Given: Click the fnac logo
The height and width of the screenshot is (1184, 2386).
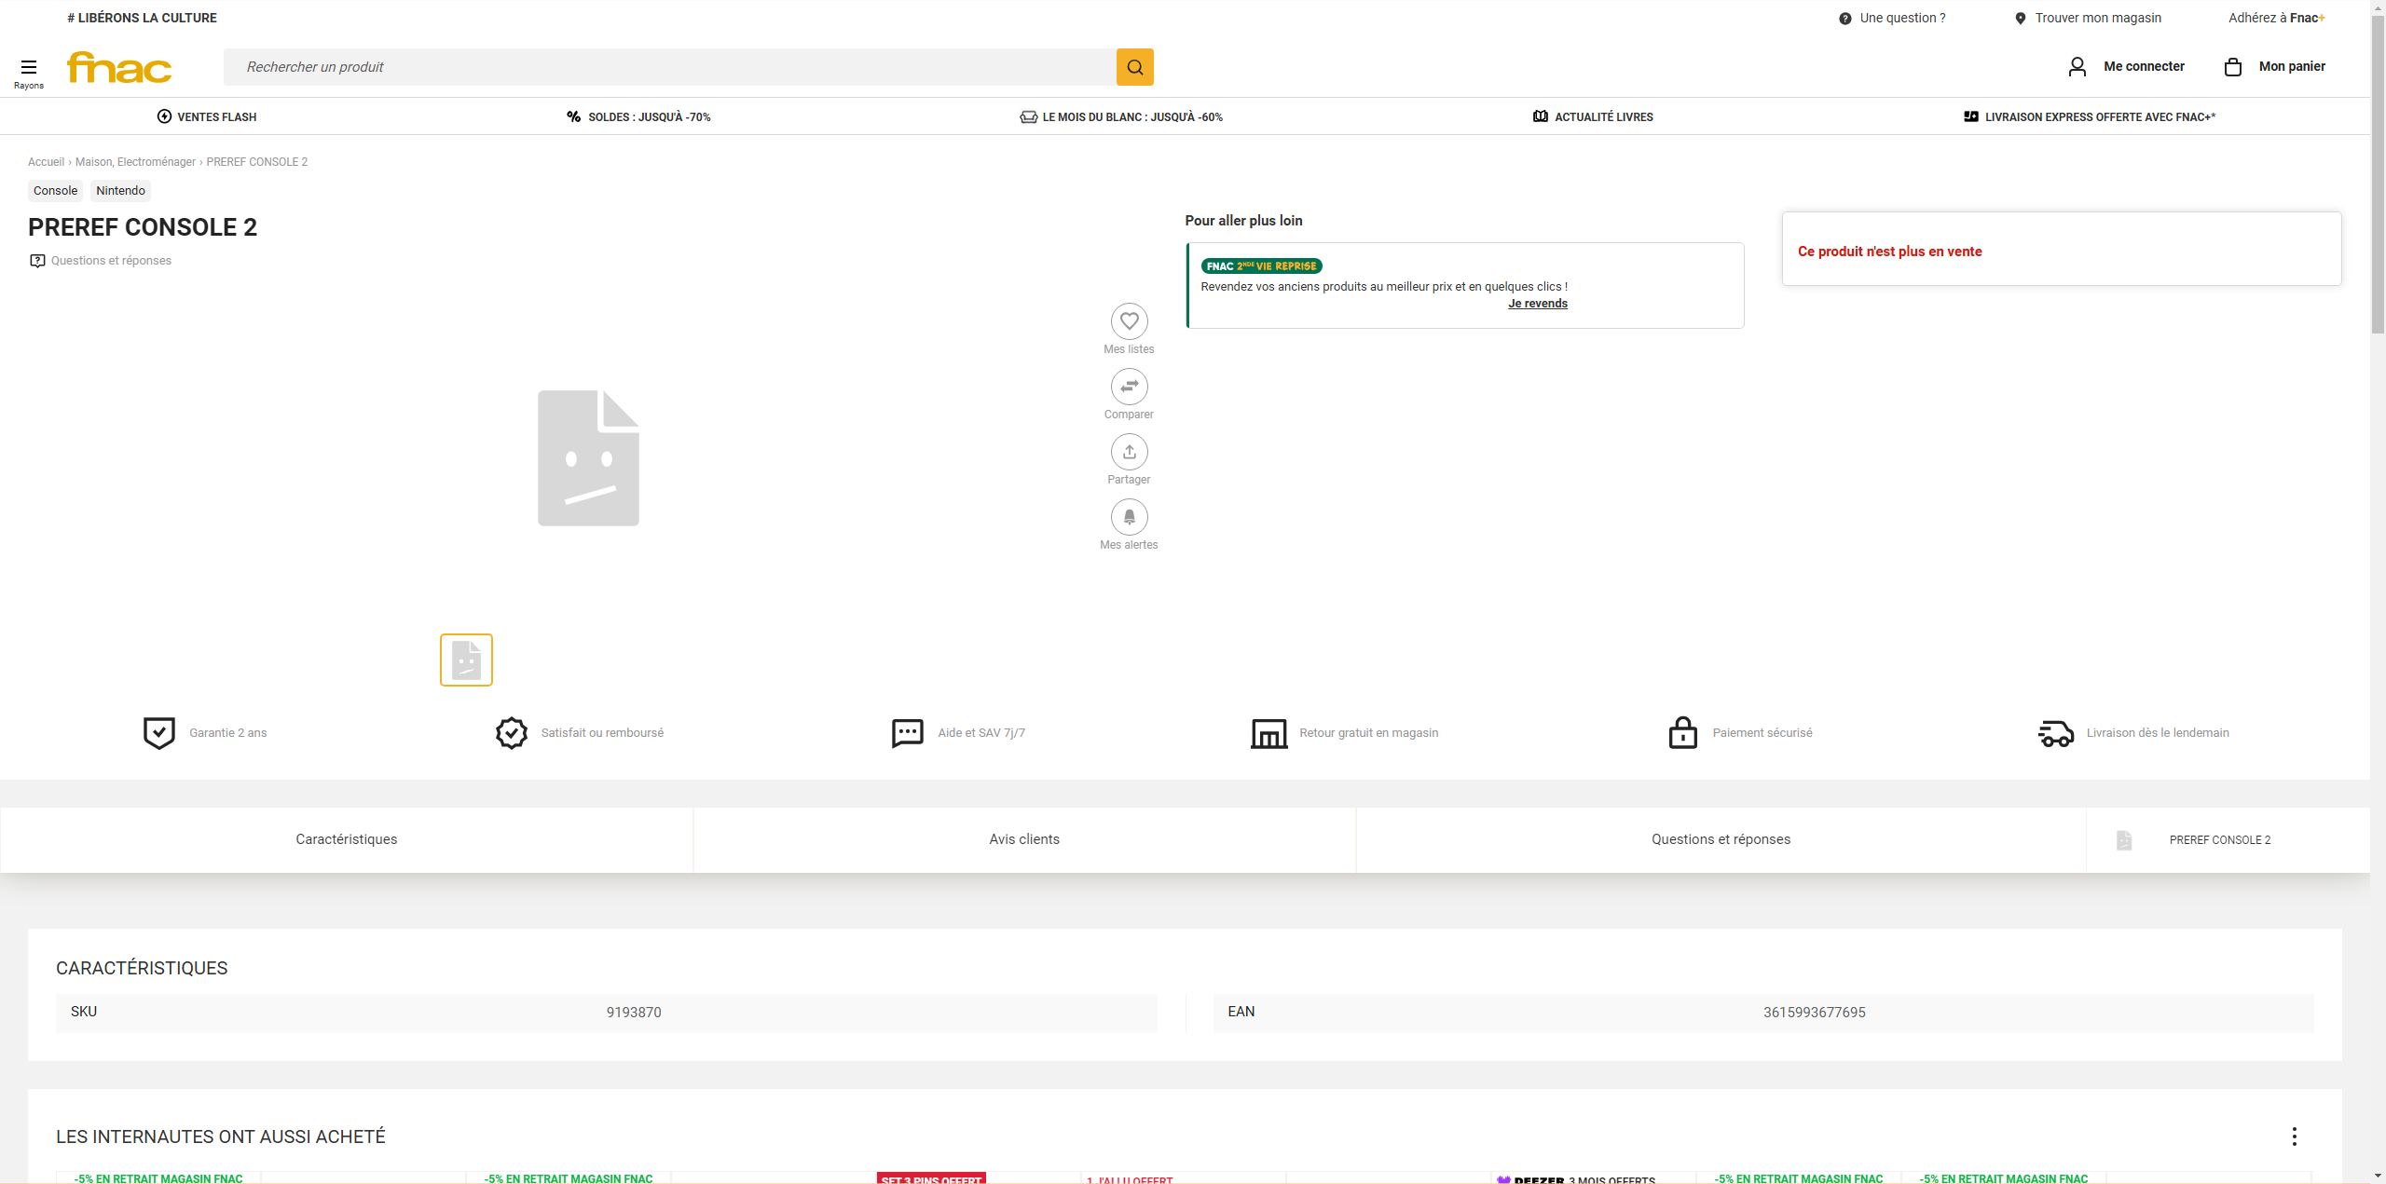Looking at the screenshot, I should [x=119, y=67].
